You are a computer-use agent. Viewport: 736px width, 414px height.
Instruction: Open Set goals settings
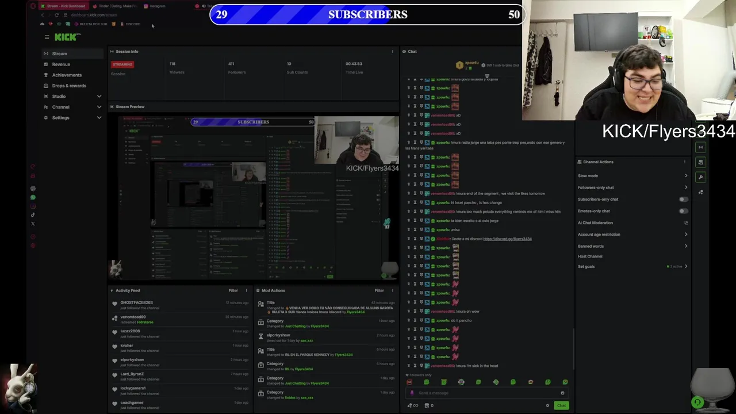point(632,267)
